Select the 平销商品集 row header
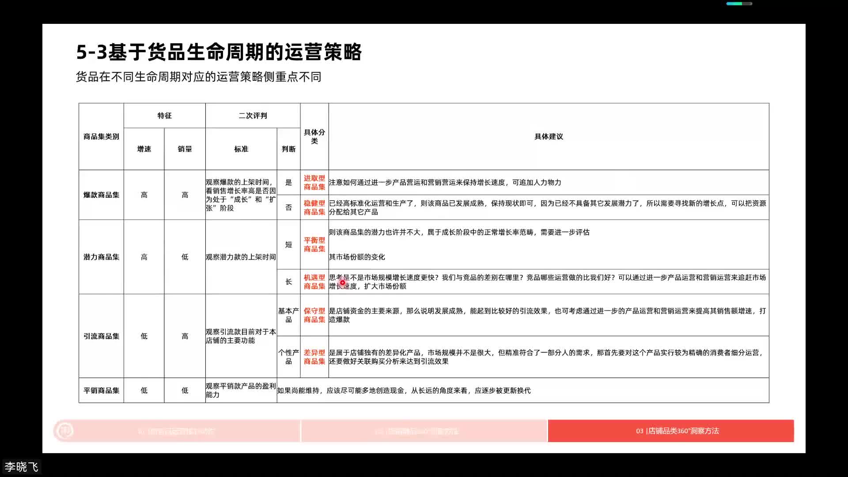The width and height of the screenshot is (848, 477). (x=101, y=390)
